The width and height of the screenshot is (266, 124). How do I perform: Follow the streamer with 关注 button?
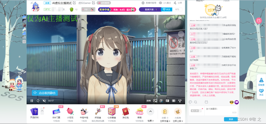click(166, 9)
